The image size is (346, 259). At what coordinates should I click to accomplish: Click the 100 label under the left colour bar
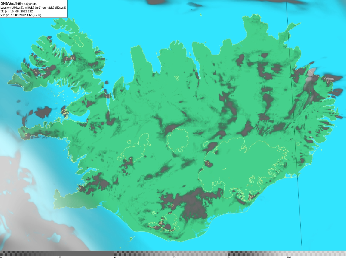coord(59,257)
